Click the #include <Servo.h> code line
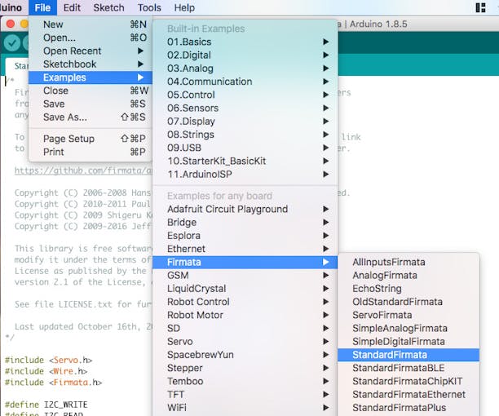 [x=48, y=360]
